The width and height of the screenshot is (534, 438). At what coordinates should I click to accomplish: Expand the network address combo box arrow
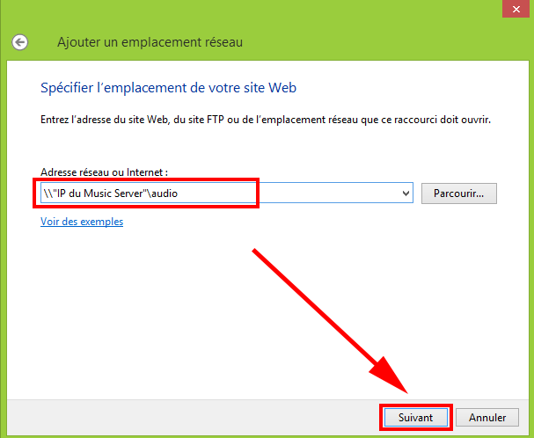[406, 193]
